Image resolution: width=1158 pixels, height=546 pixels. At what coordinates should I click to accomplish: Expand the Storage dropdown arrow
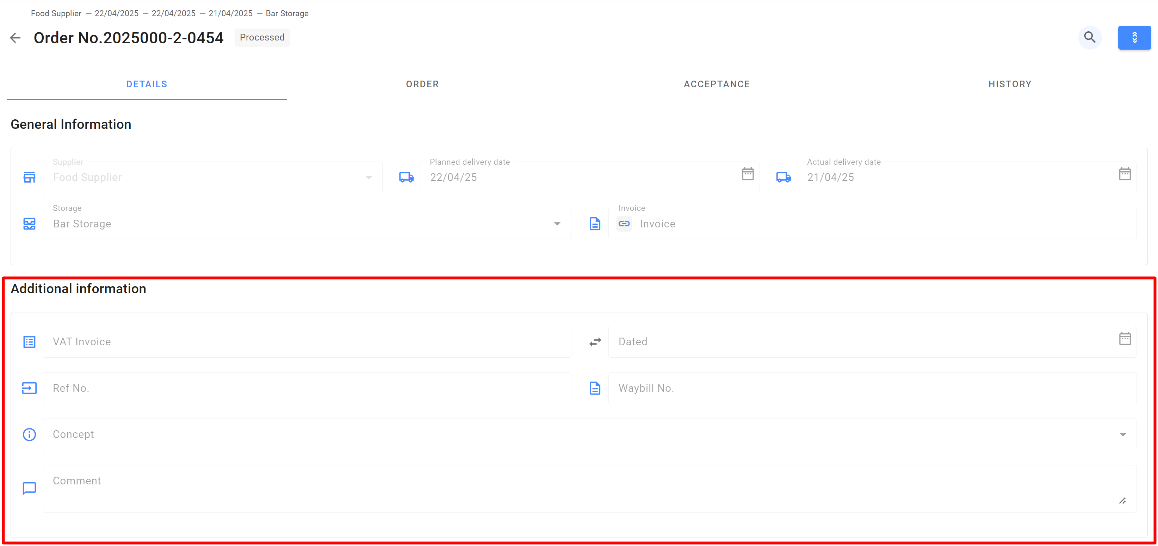click(x=557, y=224)
